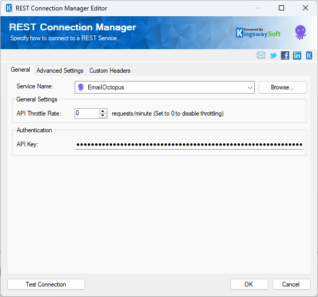Screen dimensions: 318x297
Task: Click the purple octopus logo in banner
Action: point(300,32)
